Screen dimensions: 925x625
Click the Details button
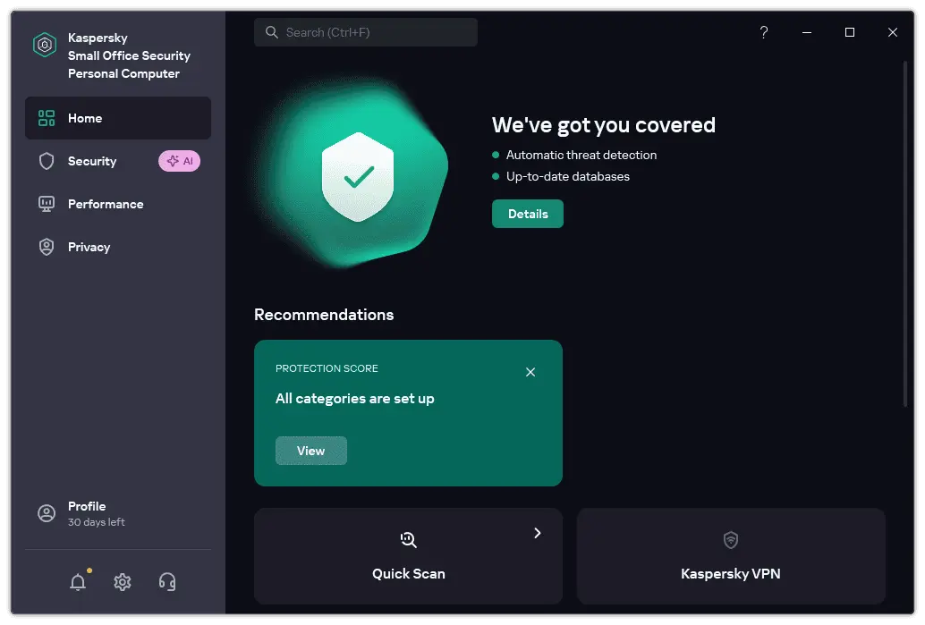[528, 214]
